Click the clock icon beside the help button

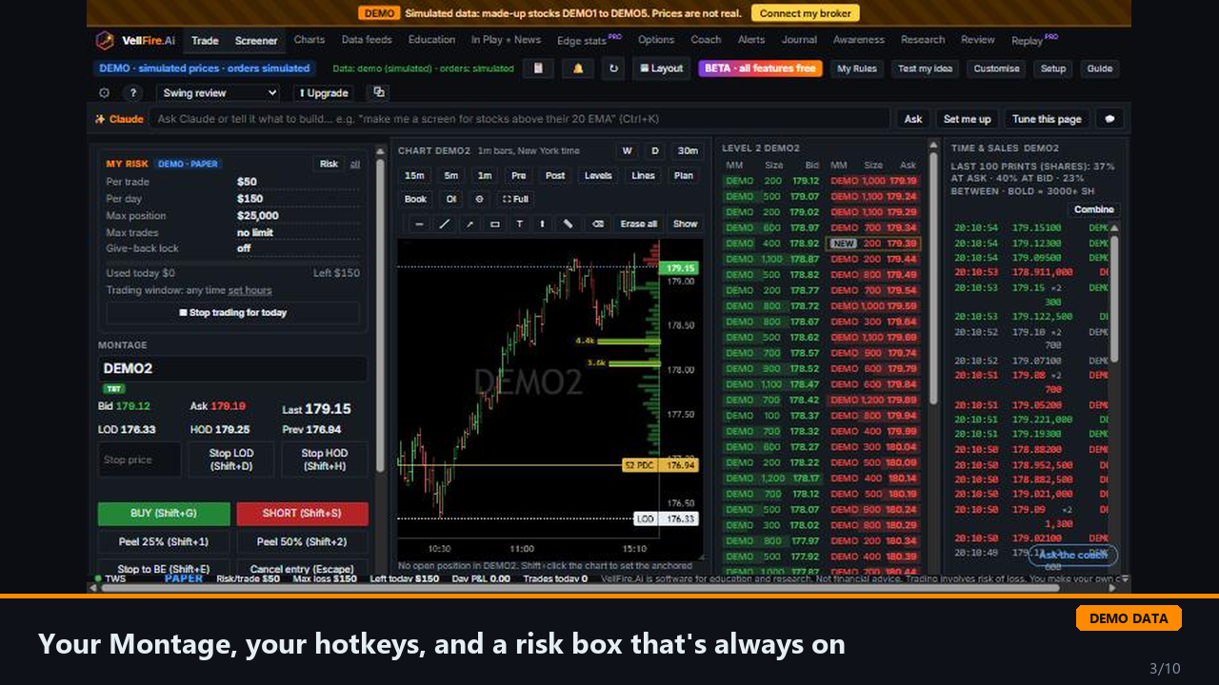tap(105, 93)
